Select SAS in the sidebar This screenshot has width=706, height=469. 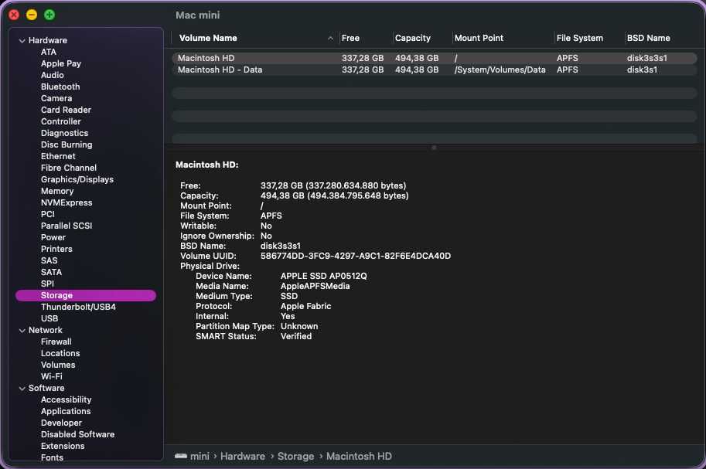click(x=49, y=260)
